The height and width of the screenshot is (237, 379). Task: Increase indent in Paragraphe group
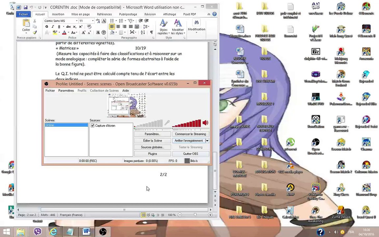pyautogui.click(x=146, y=21)
